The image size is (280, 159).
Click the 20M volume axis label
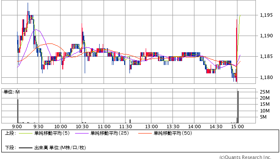[265, 98]
